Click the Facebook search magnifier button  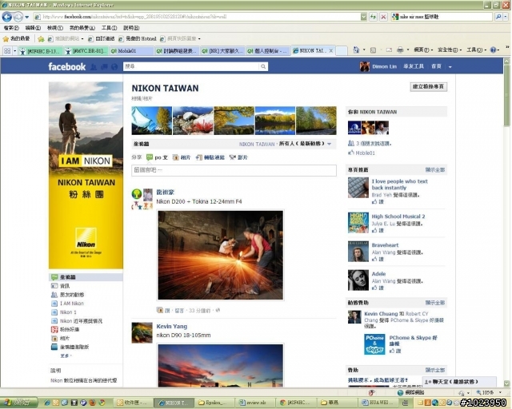click(x=263, y=66)
